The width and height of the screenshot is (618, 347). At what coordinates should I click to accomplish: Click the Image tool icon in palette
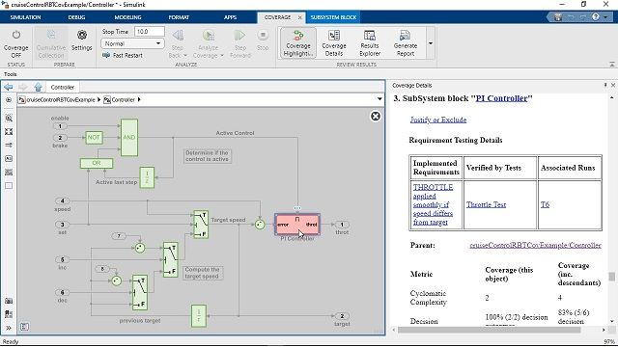(x=9, y=173)
